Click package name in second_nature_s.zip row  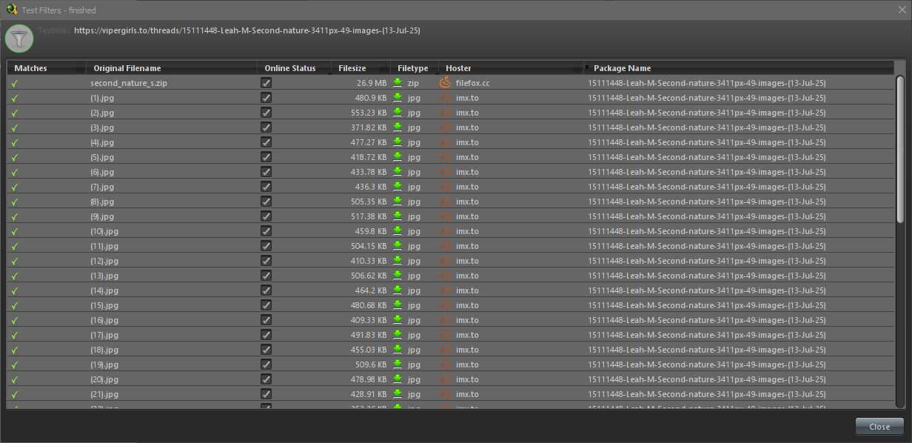tap(707, 83)
